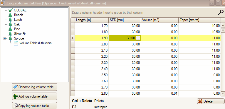Click the Volume cell 0.01 in row 2.80
The width and height of the screenshot is (225, 109).
click(159, 93)
